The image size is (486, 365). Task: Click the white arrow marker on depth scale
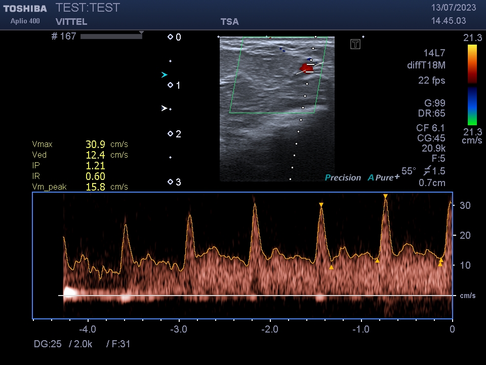(164, 108)
